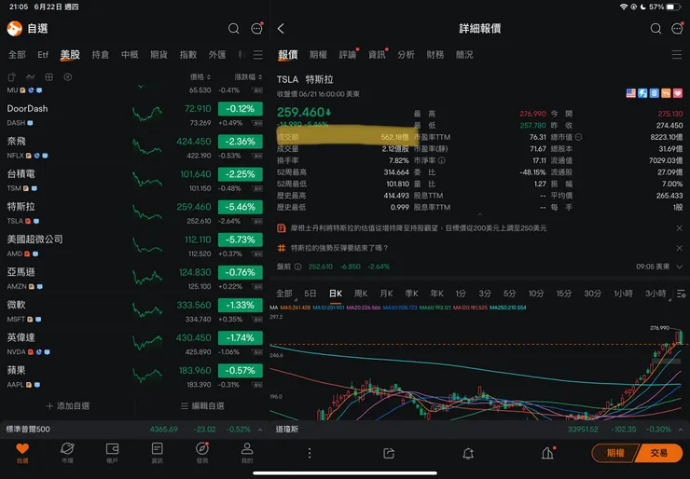Click the moomoo logo at top left
The width and height of the screenshot is (690, 479).
(x=15, y=29)
